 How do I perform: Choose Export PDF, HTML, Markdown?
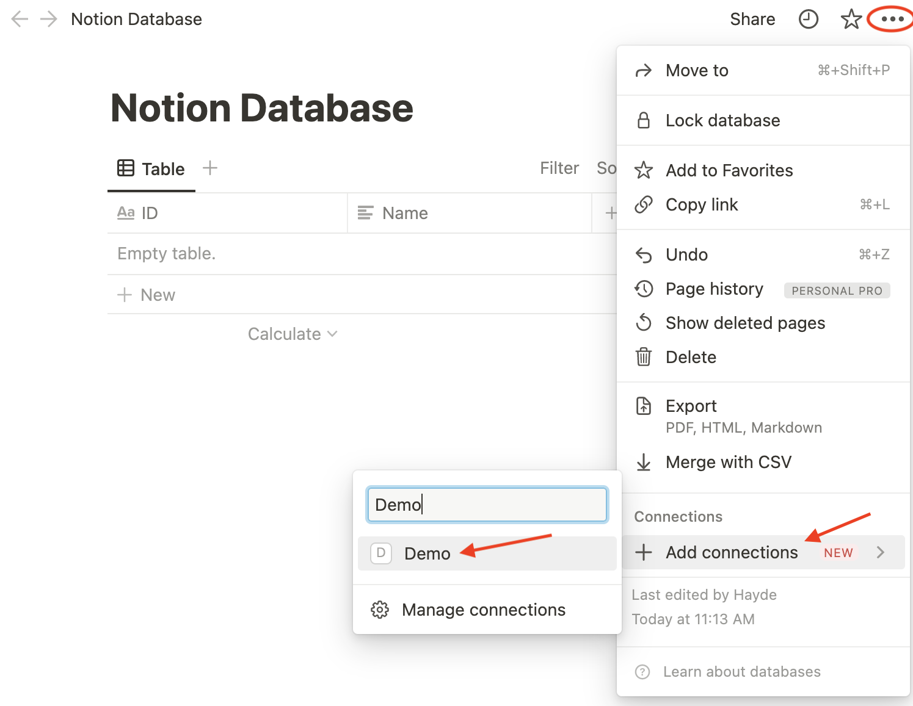click(x=763, y=416)
